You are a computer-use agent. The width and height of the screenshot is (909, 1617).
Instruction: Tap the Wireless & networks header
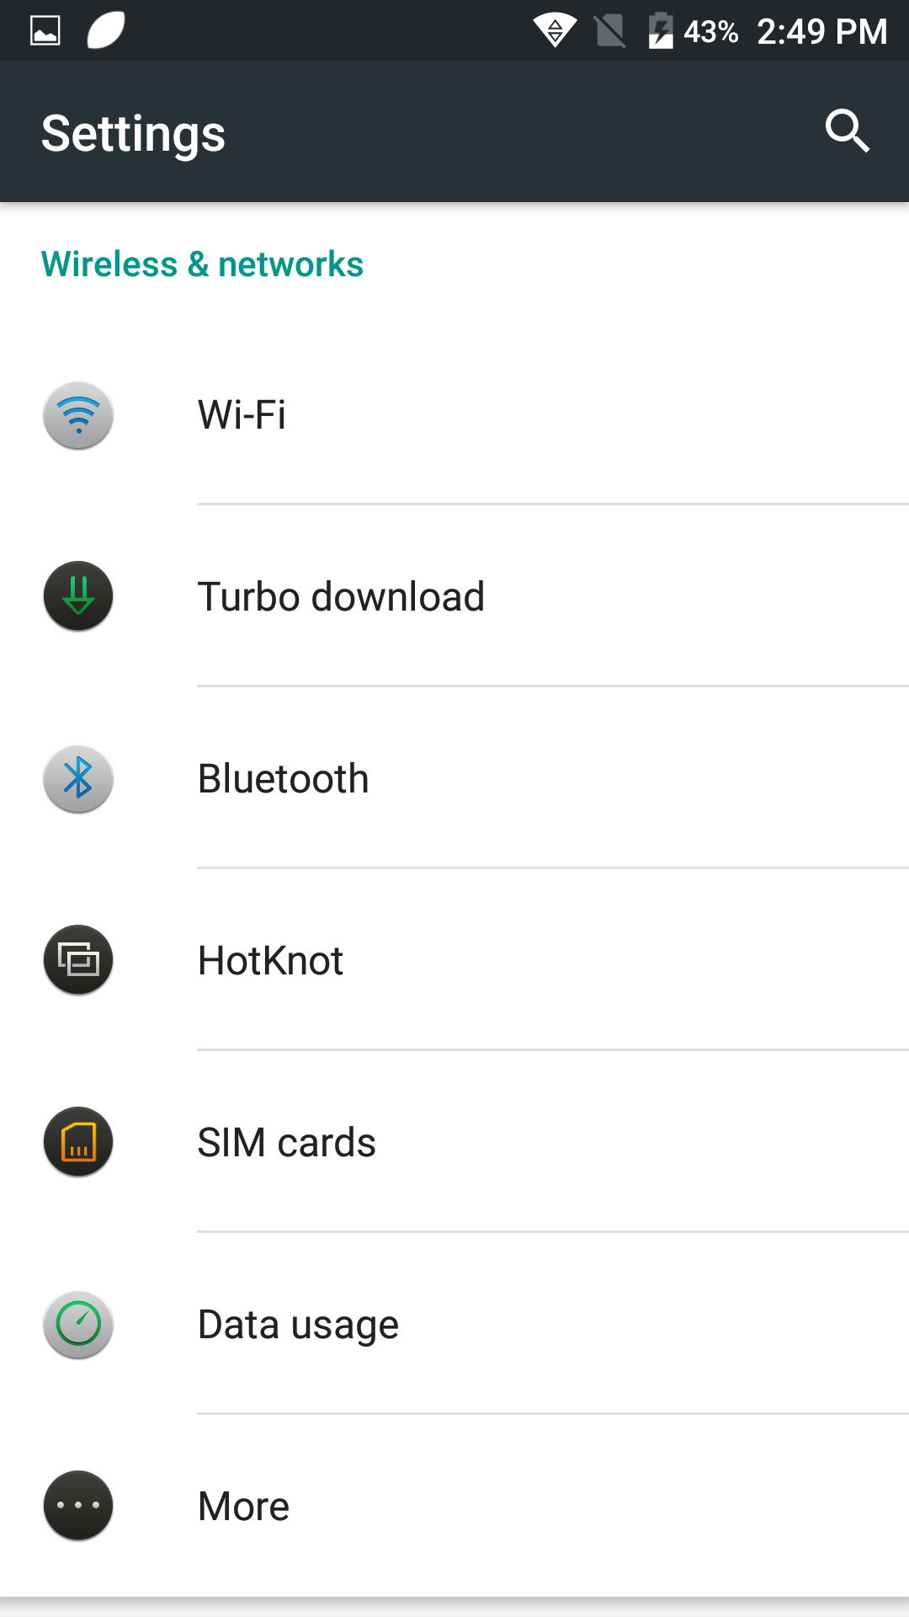point(202,264)
